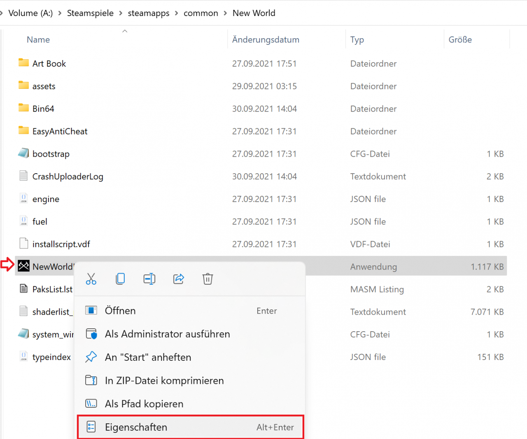
Task: Select the NewWorld application icon
Action: click(24, 266)
